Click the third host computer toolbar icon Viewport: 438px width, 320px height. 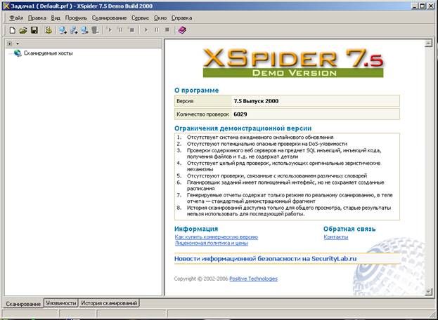pos(84,30)
